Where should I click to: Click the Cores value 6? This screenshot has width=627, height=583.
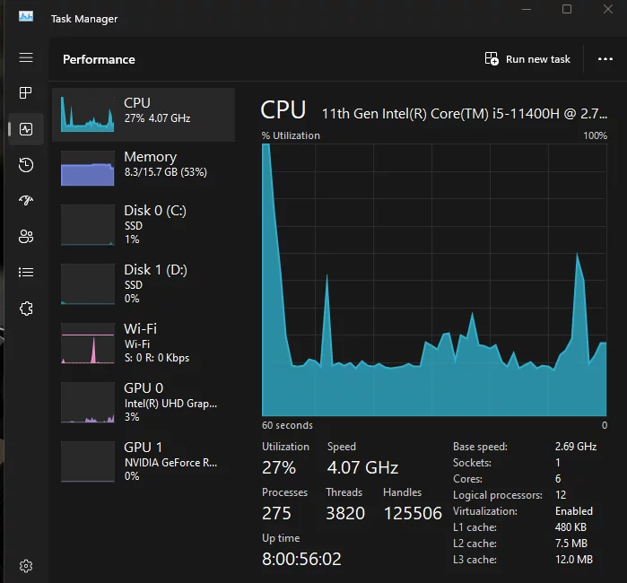click(558, 479)
